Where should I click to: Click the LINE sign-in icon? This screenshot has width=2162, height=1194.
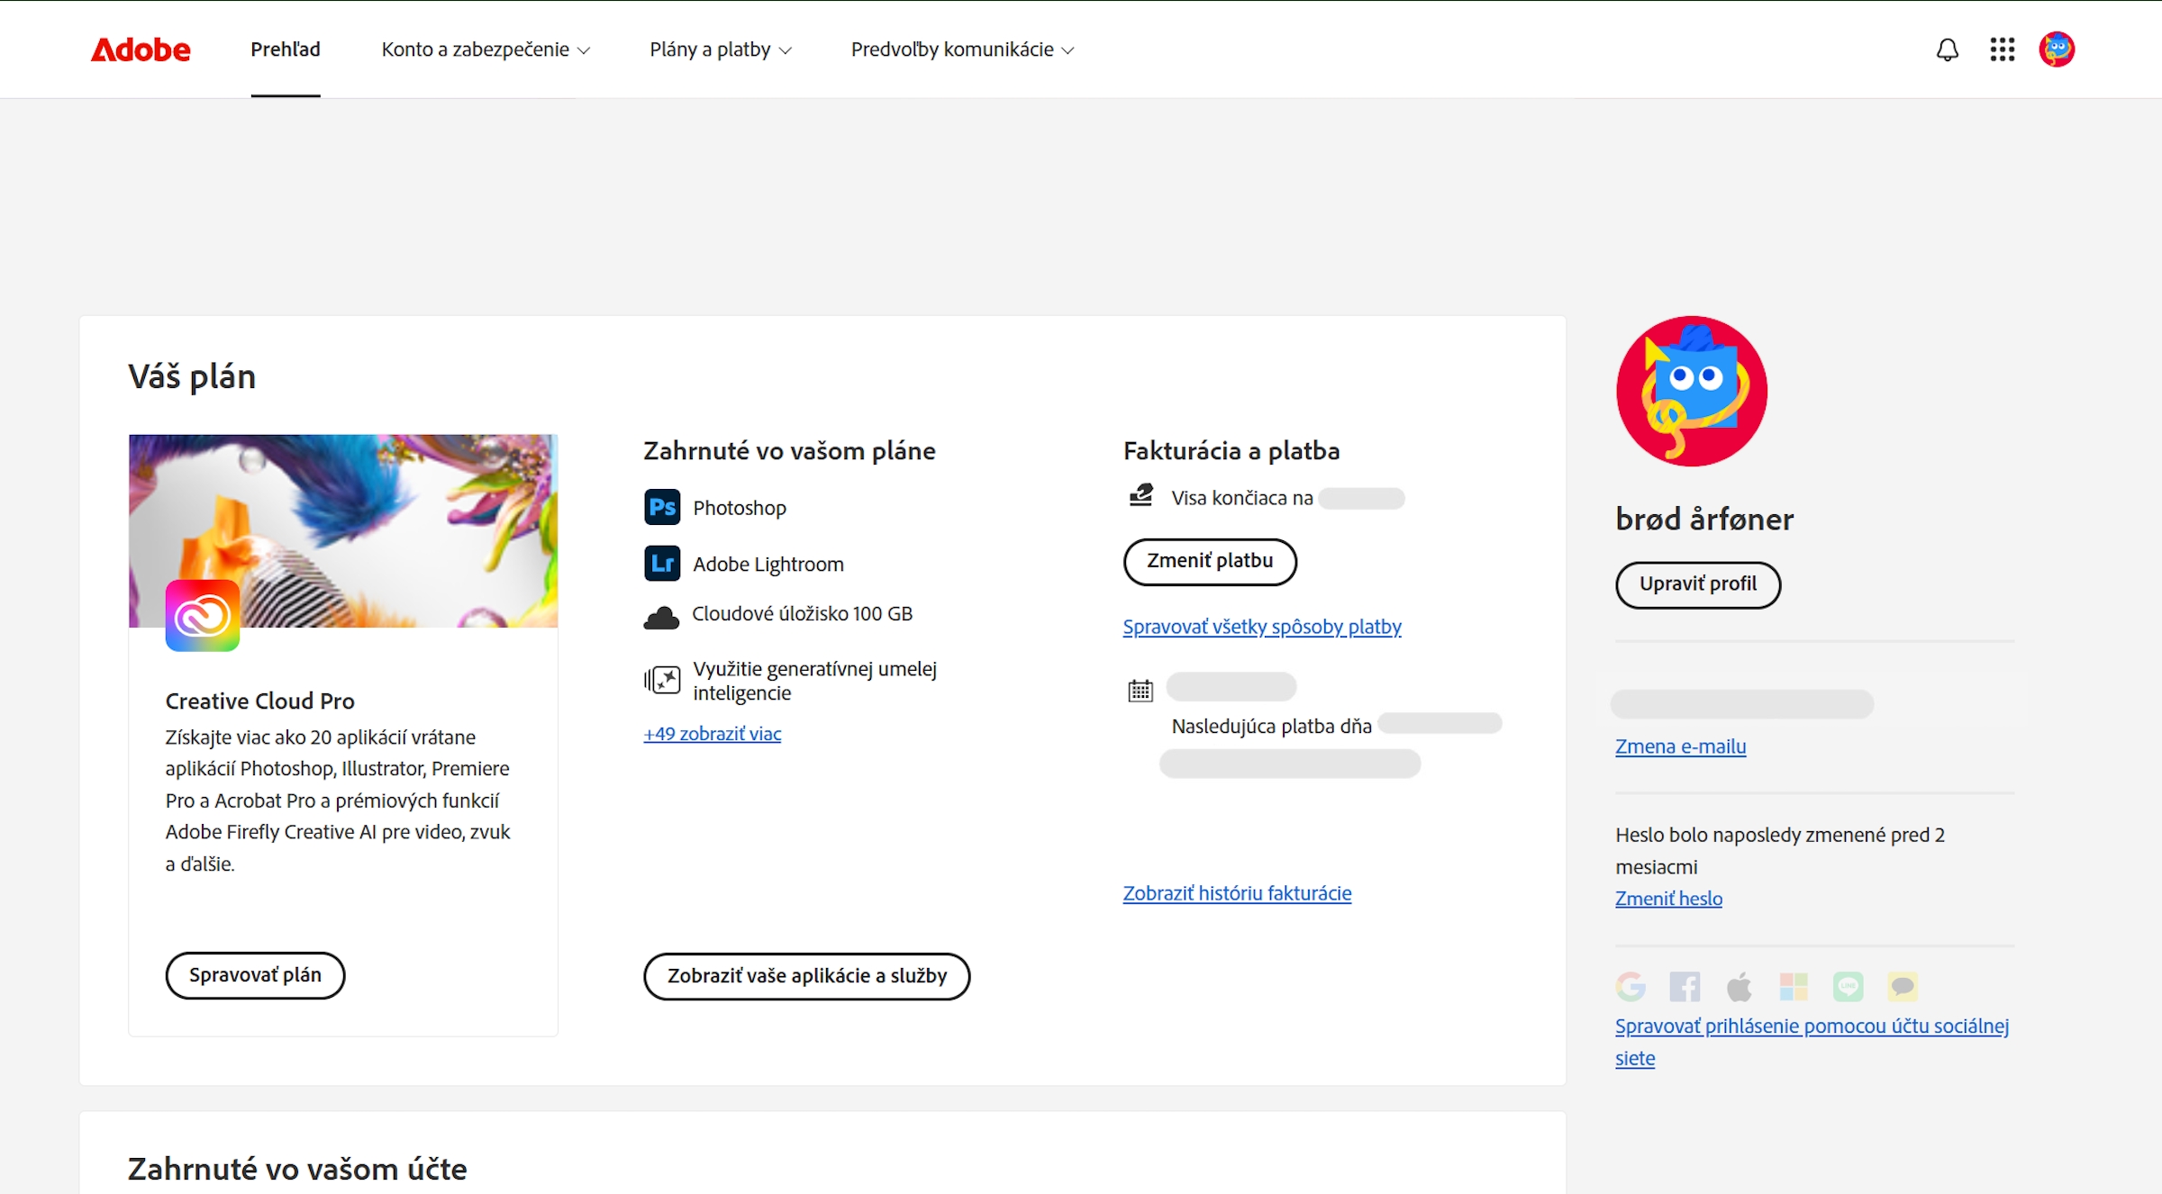[1849, 986]
